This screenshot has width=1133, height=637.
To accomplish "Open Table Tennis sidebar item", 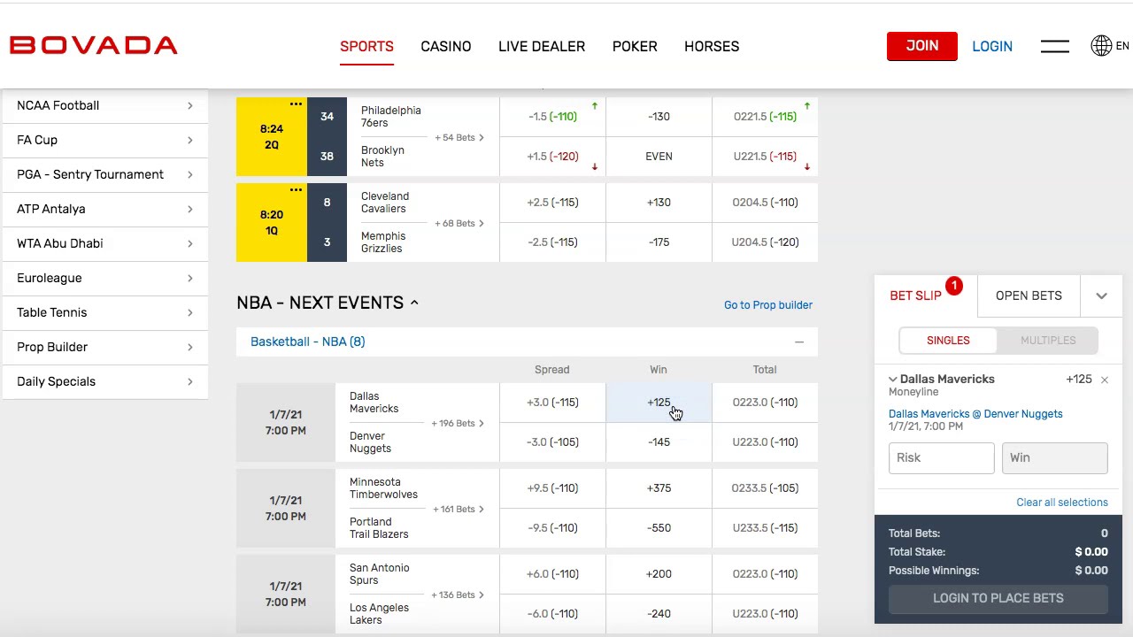I will (105, 312).
